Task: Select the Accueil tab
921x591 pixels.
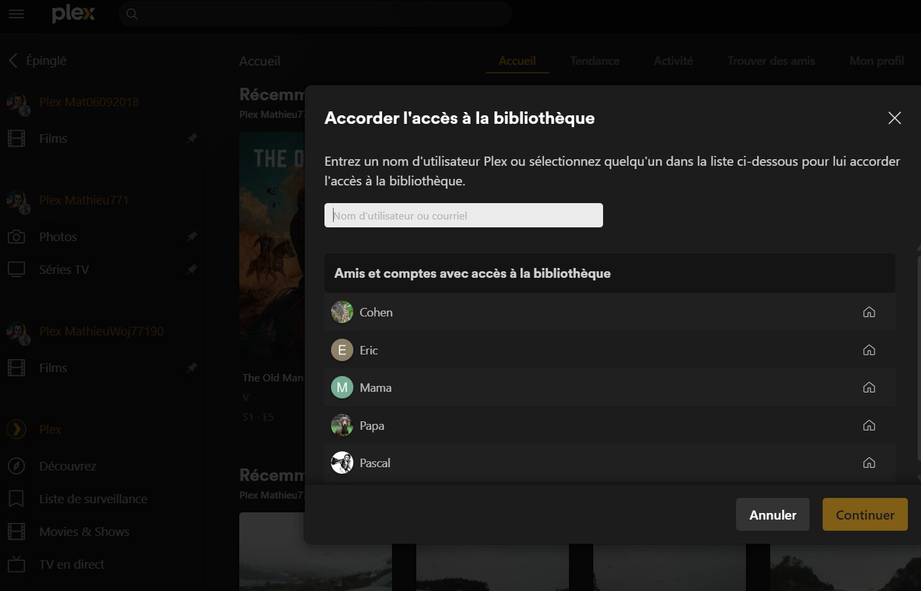Action: tap(517, 60)
